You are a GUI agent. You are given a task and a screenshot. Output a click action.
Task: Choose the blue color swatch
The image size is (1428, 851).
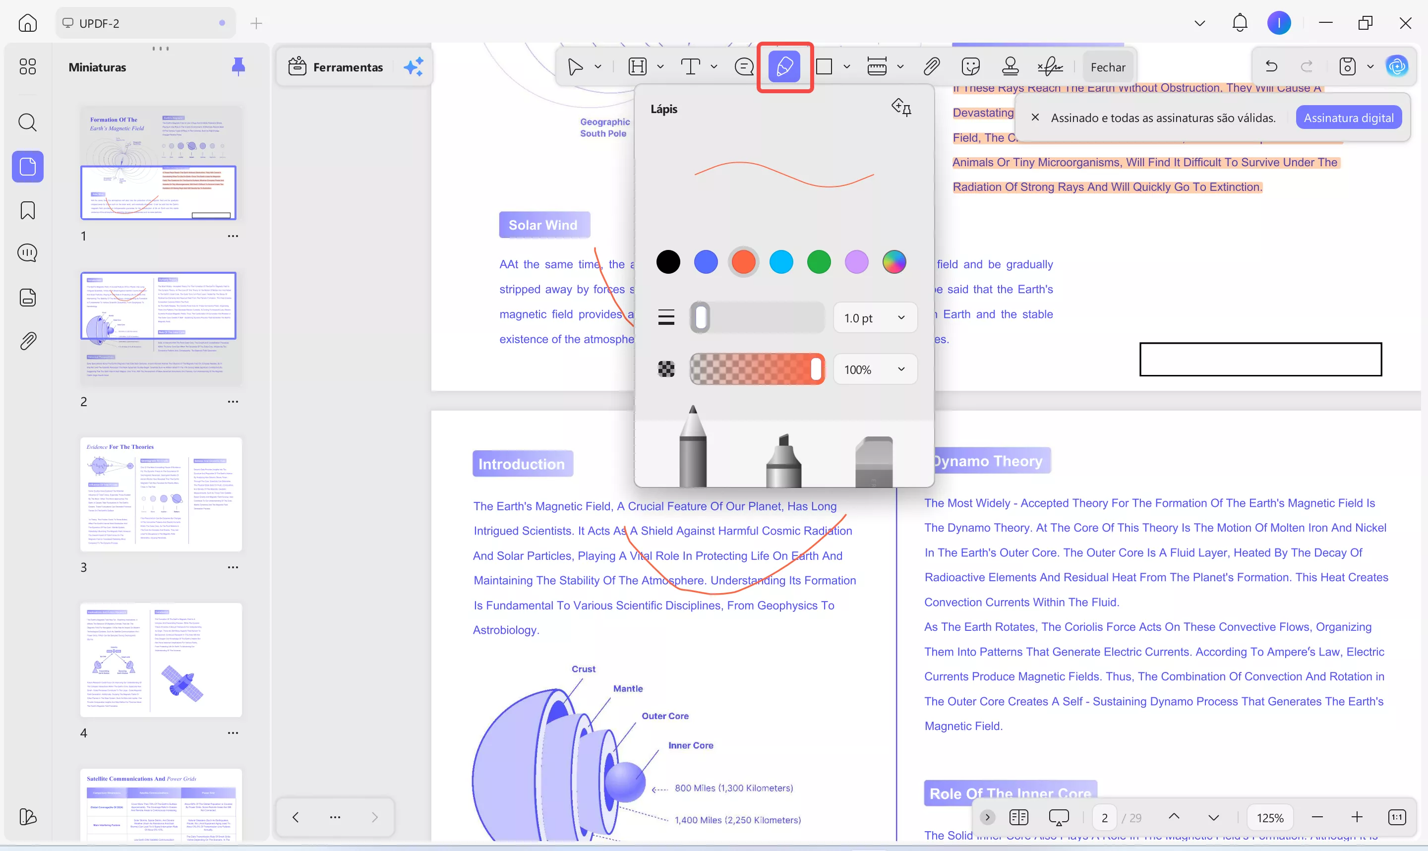tap(706, 262)
